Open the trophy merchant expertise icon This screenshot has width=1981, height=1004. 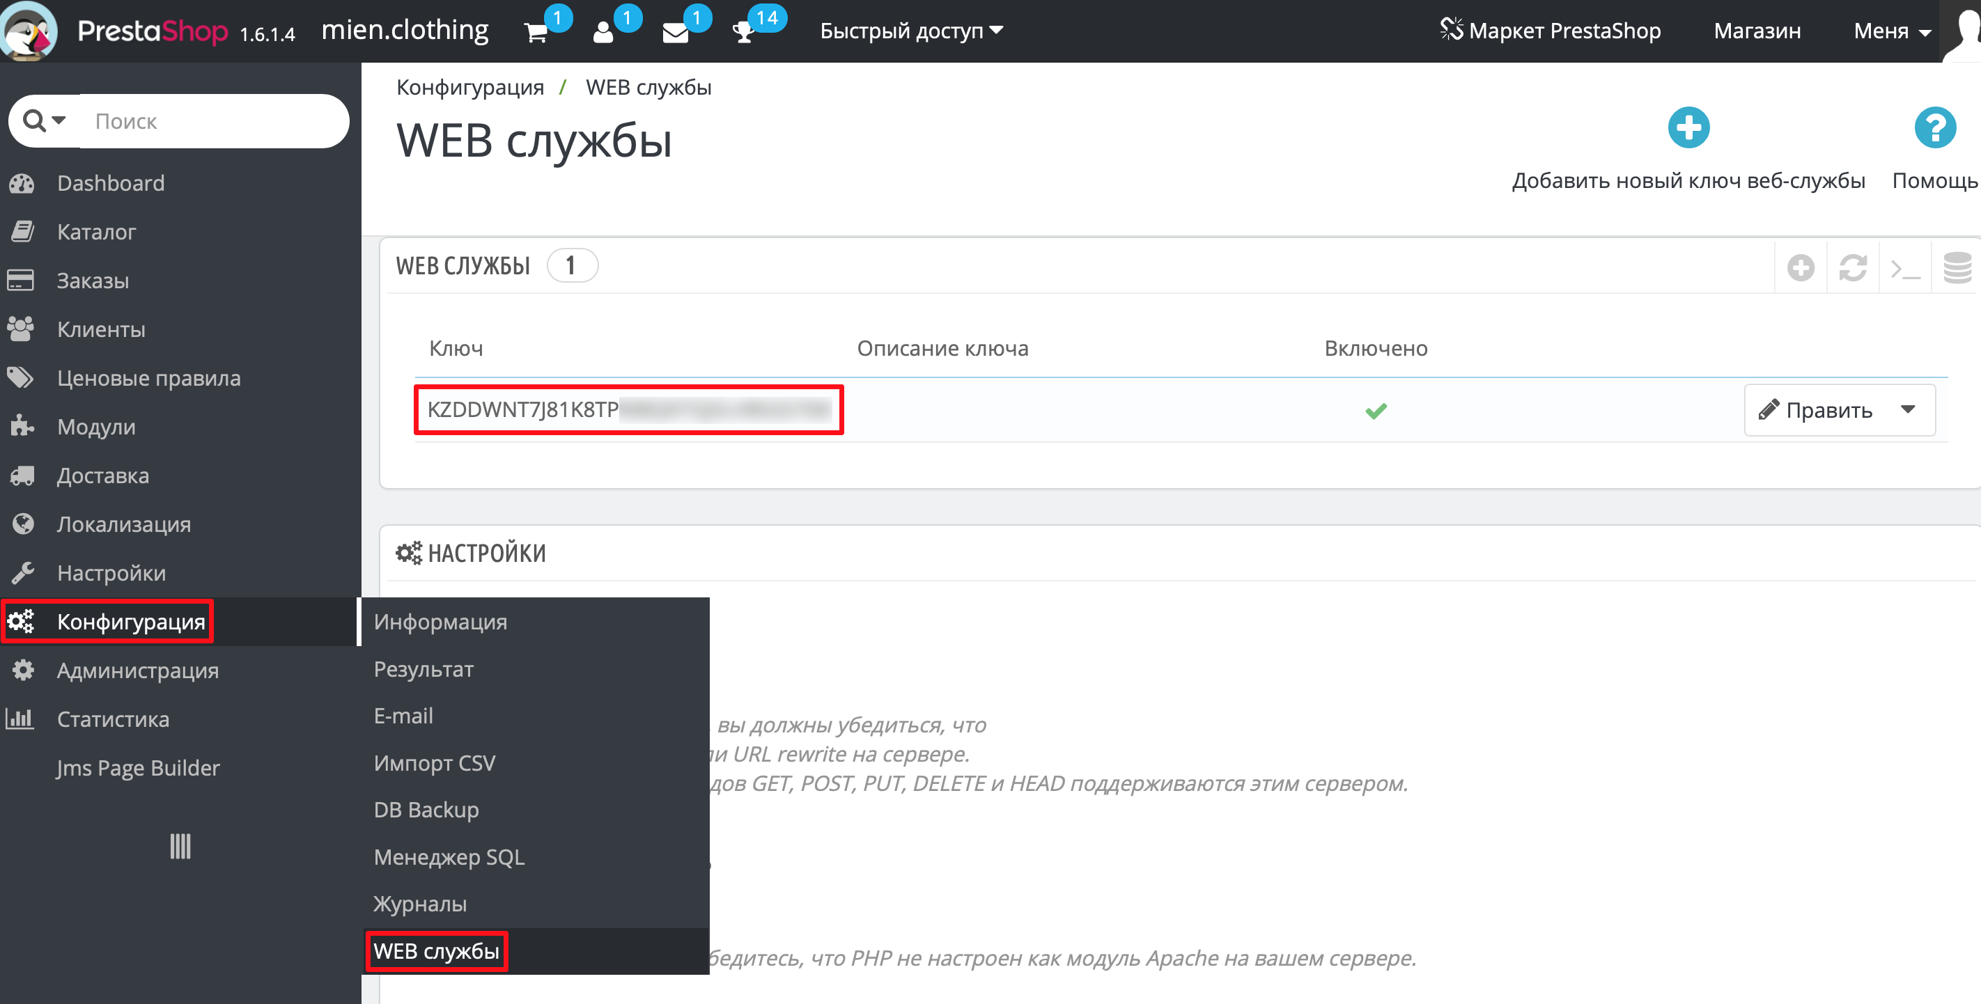[744, 33]
